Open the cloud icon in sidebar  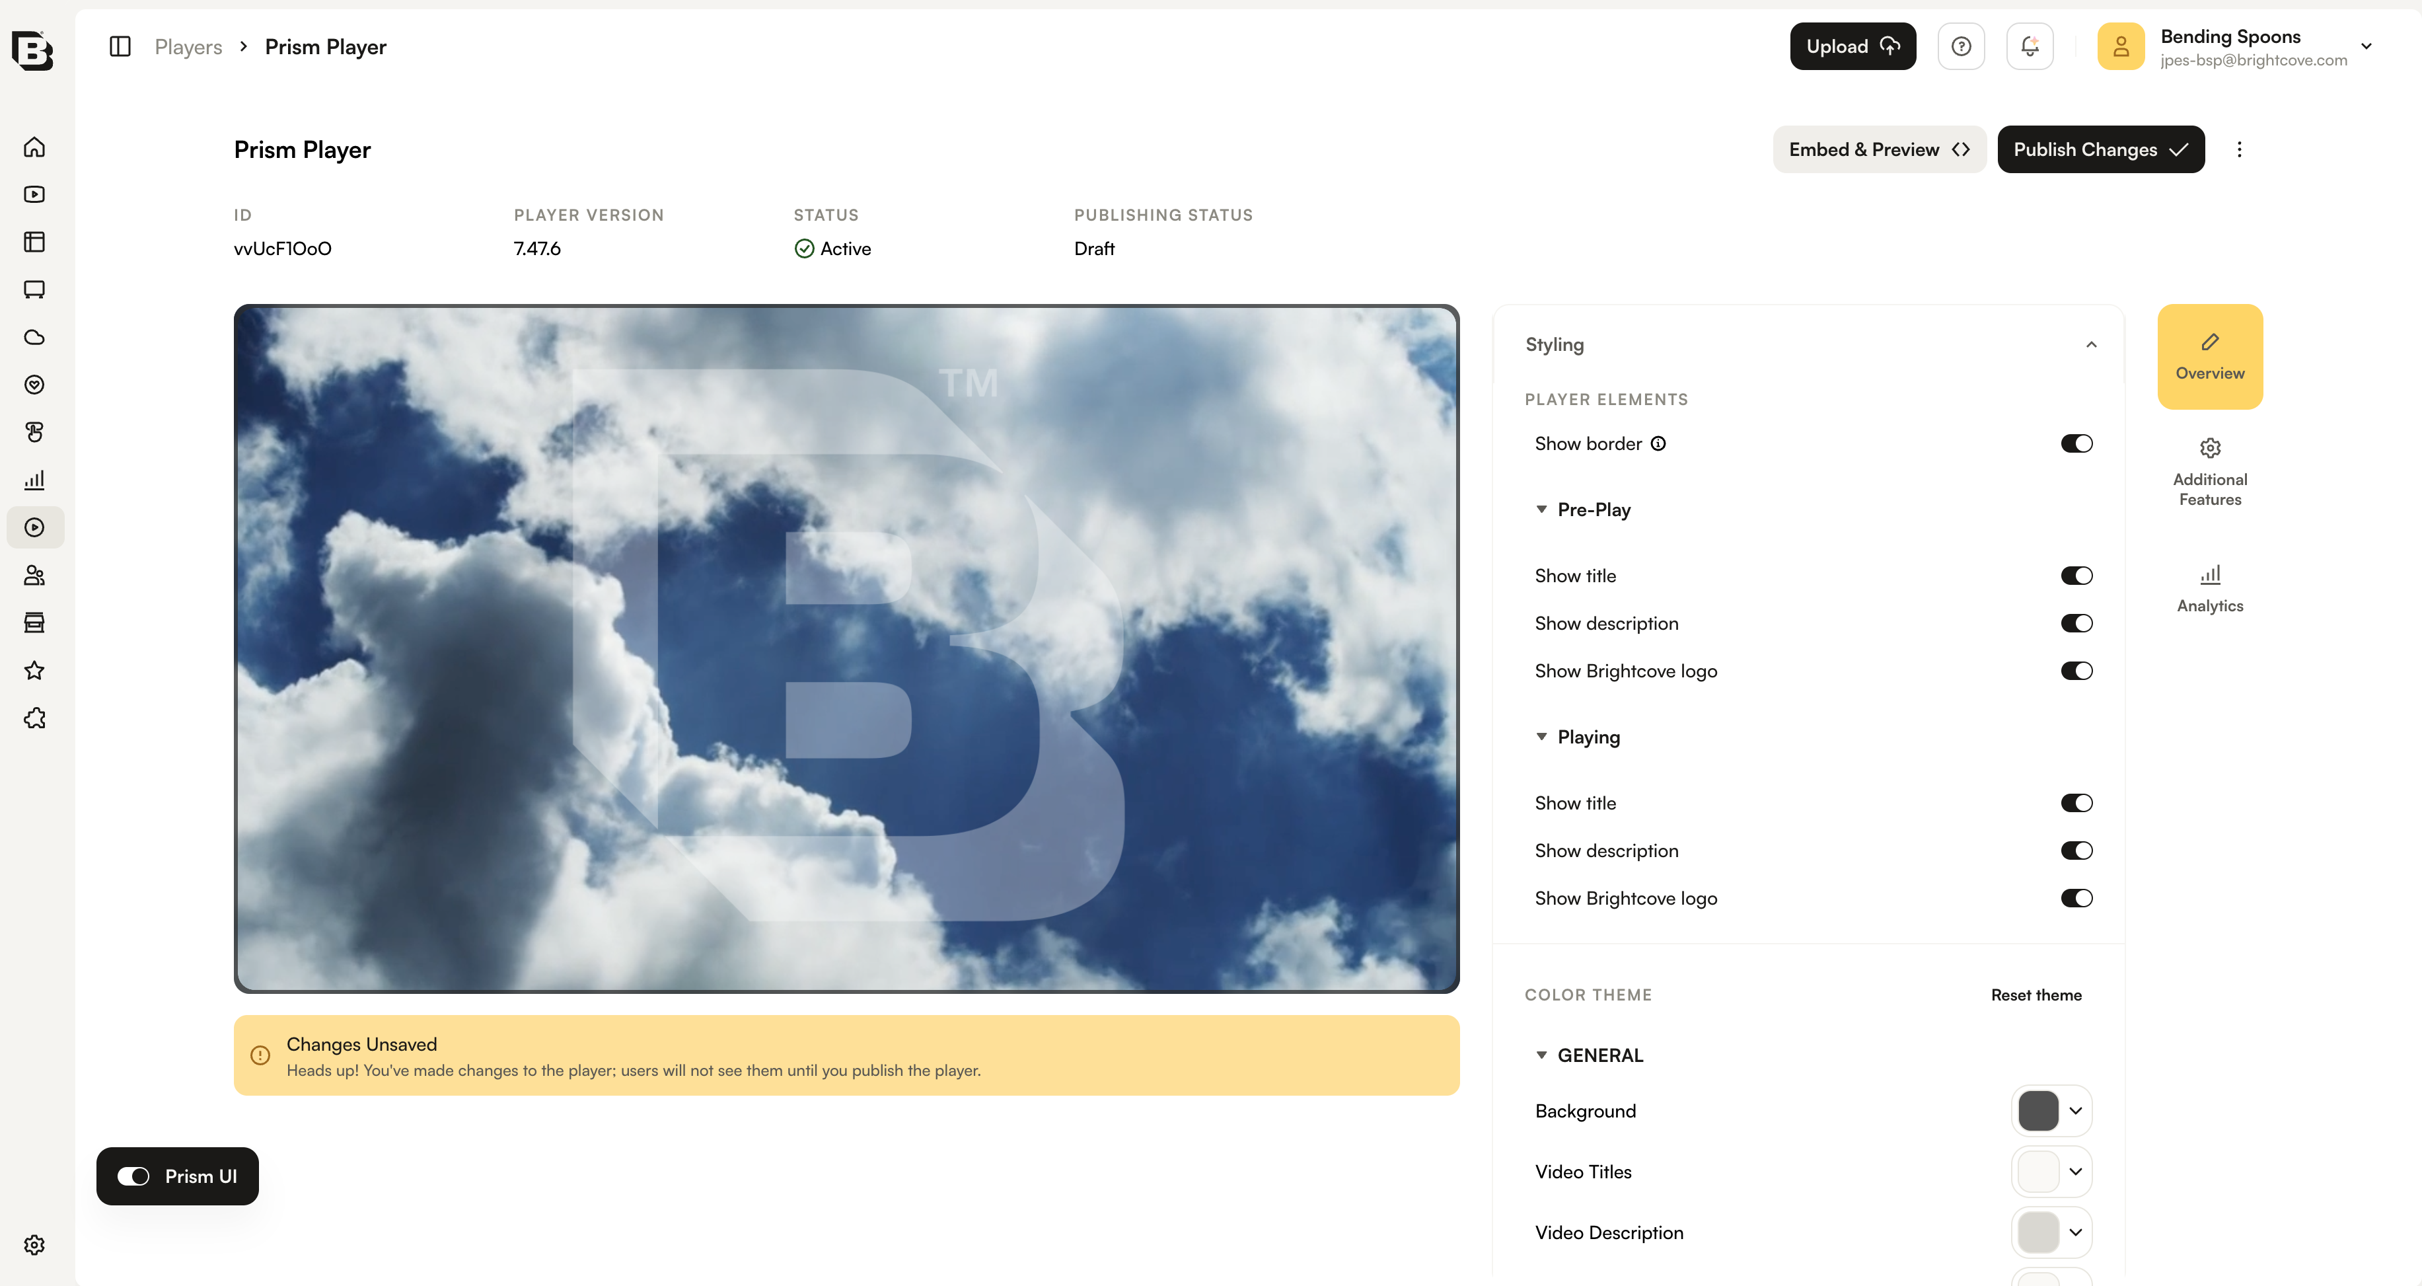(35, 337)
